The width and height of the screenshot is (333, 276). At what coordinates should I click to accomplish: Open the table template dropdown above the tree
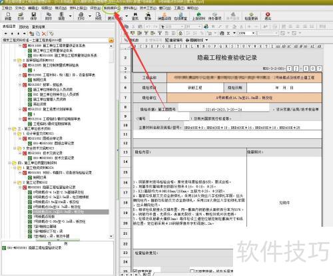(111, 41)
